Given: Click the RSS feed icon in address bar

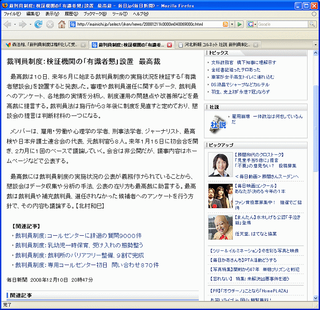Looking at the screenshot, I should tap(225, 24).
